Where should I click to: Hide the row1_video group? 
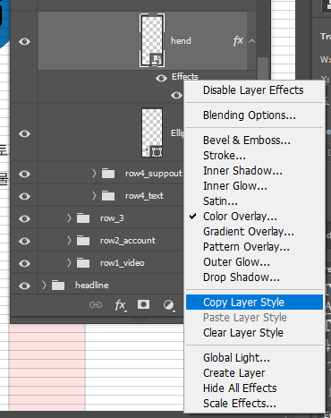[24, 263]
